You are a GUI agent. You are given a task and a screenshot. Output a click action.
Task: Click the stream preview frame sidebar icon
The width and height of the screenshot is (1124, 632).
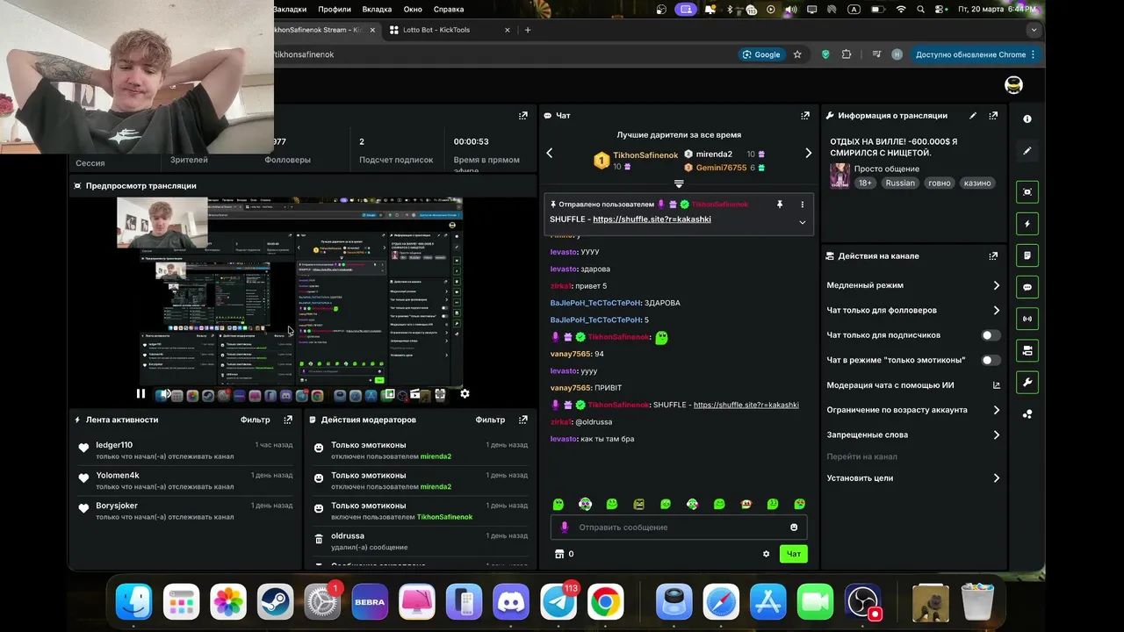pos(1027,192)
